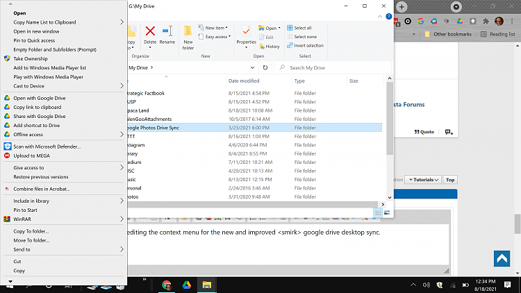
Task: Expand the Offline access submenu
Action: point(122,135)
